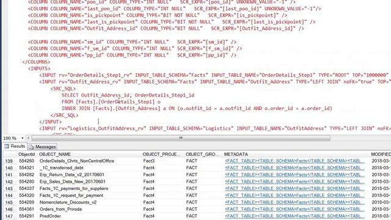This screenshot has width=391, height=220.
Task: Select row header 139 in results grid
Action: click(x=9, y=161)
